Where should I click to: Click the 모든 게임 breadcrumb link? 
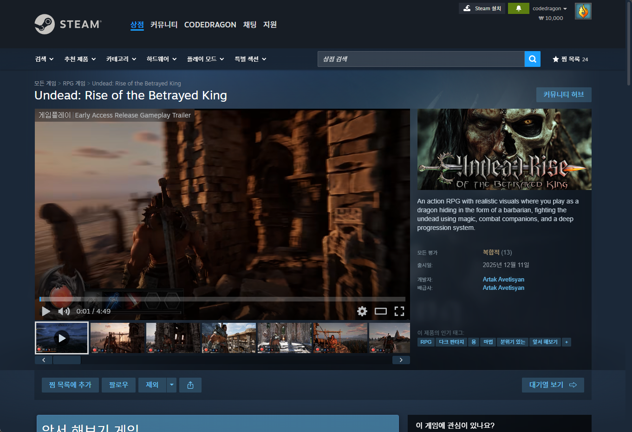45,84
